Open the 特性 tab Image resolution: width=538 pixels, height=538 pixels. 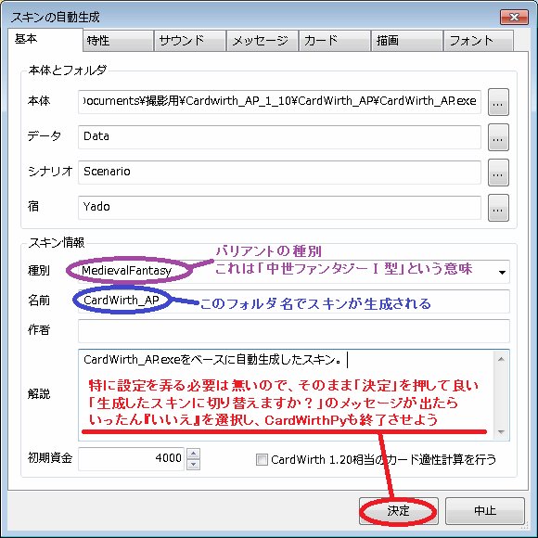click(118, 41)
